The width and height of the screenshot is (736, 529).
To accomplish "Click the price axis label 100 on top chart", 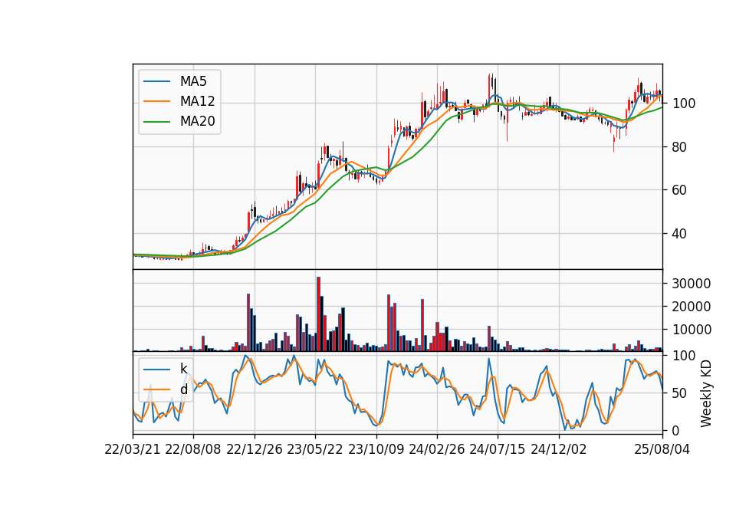I will (684, 103).
